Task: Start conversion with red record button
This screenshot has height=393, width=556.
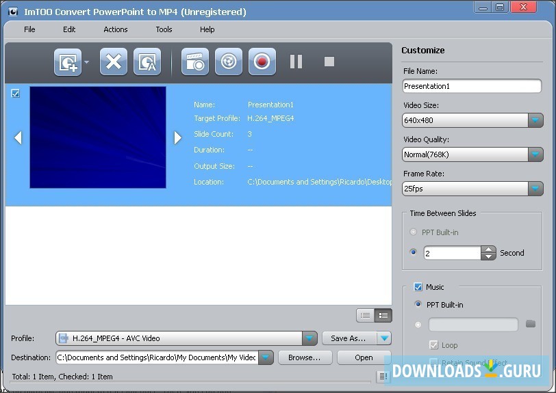Action: tap(262, 62)
